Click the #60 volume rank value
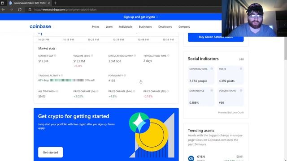This screenshot has height=161, width=287. coord(221,102)
